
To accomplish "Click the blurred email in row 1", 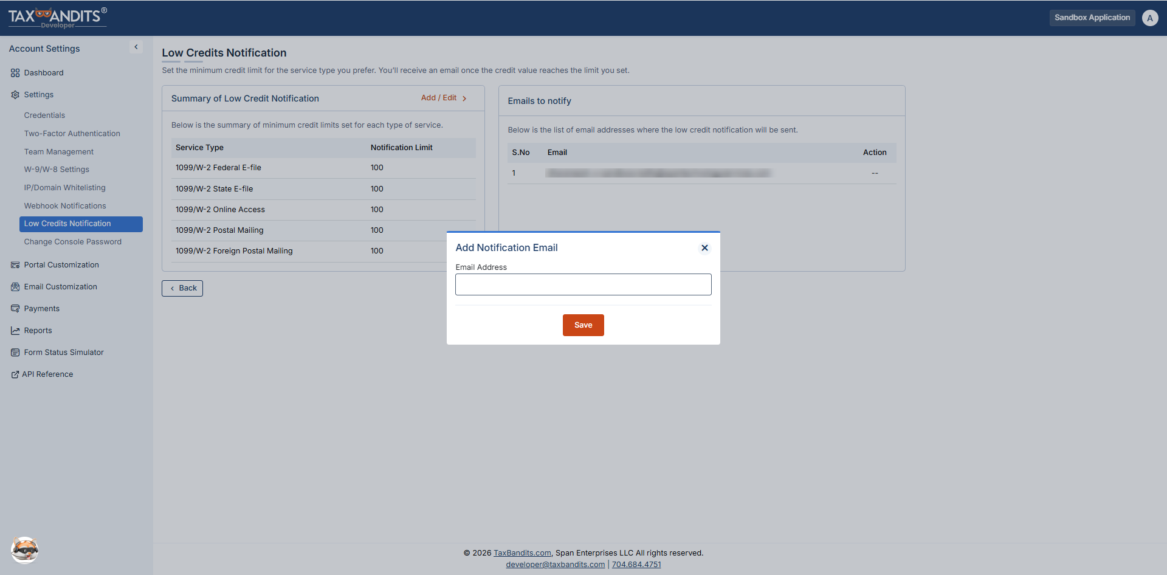I will pos(658,173).
